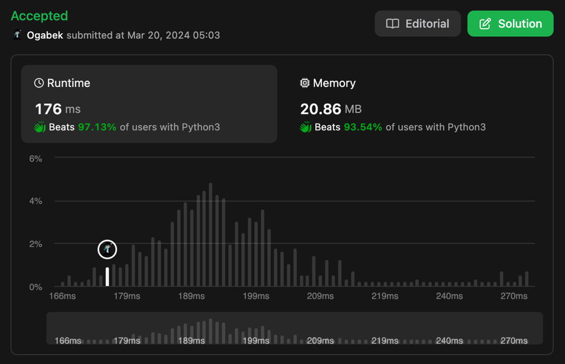Select the Memory stats card

tap(414, 104)
